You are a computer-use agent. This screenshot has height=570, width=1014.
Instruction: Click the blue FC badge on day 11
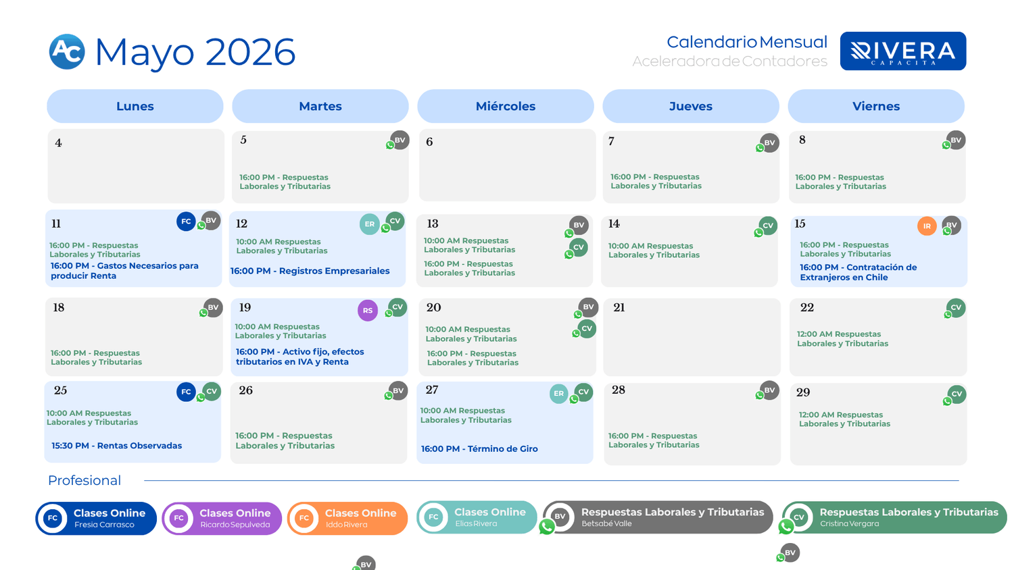186,222
